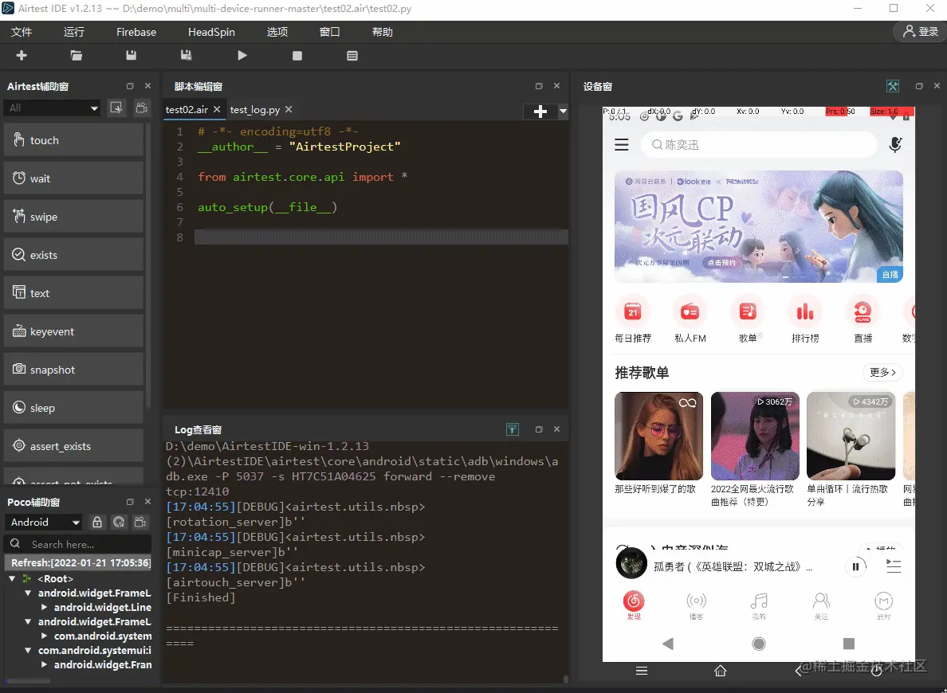Click the Poco inspector refresh icon

[119, 523]
